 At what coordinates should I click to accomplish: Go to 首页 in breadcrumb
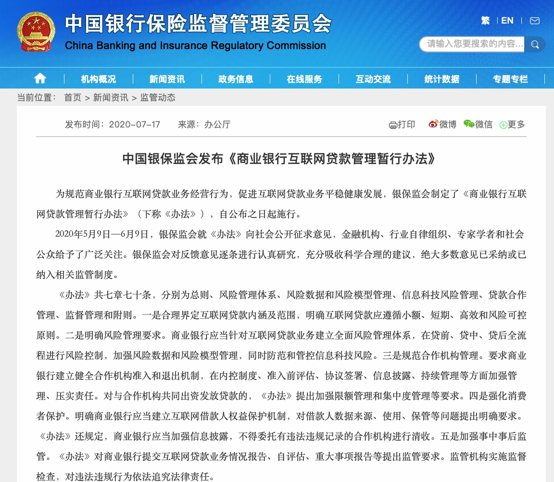pyautogui.click(x=73, y=98)
